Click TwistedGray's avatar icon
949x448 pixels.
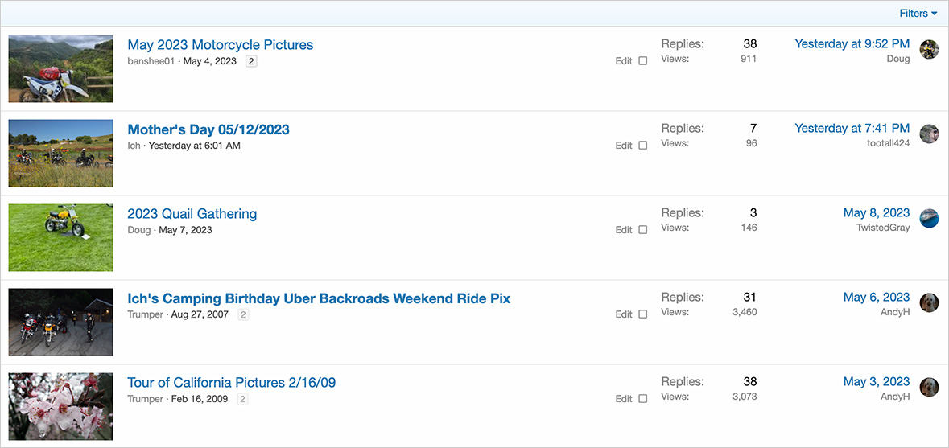pos(929,219)
